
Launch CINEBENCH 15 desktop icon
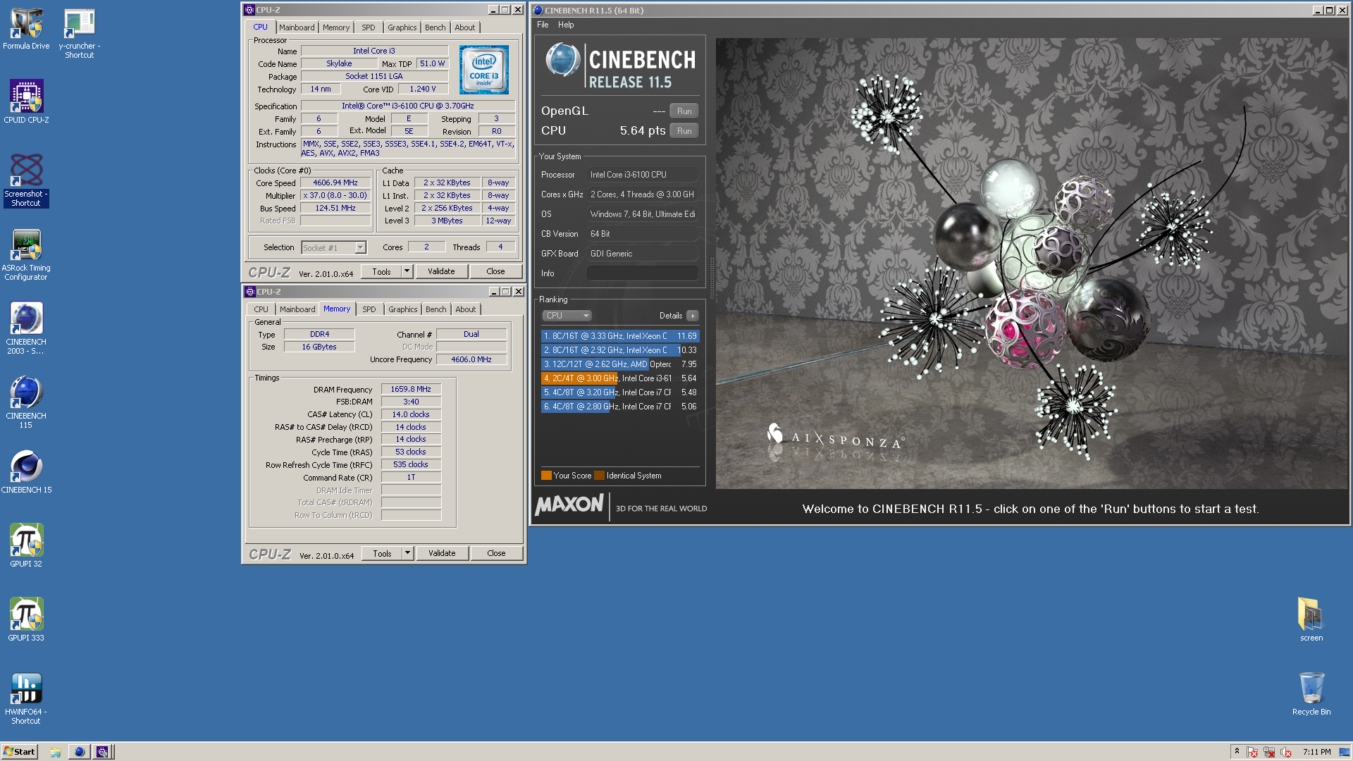26,471
